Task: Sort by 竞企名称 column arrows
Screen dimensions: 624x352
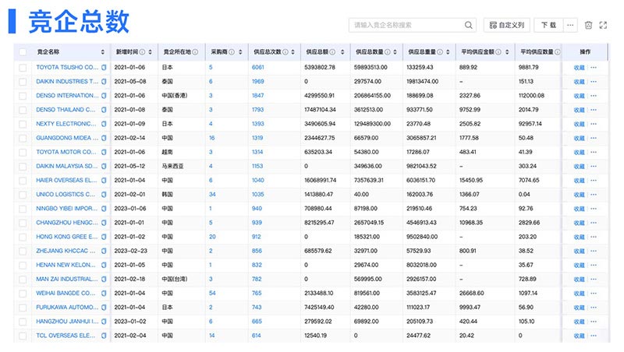Action: point(103,52)
